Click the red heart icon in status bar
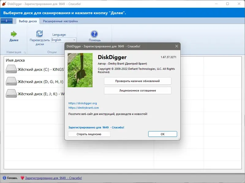 (22, 178)
